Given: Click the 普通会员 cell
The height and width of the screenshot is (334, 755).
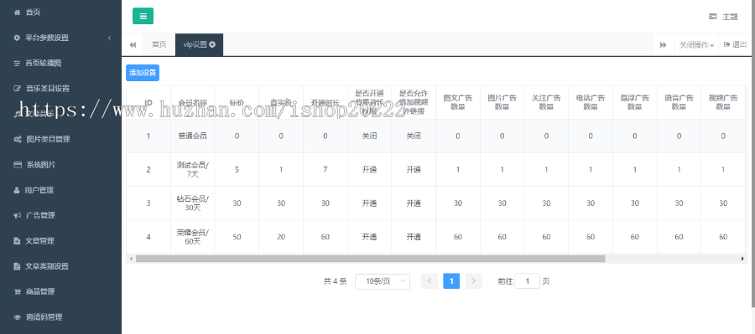Looking at the screenshot, I should pos(193,136).
